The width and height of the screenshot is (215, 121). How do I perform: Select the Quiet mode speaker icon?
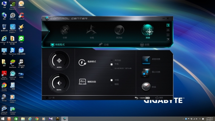pyautogui.click(x=65, y=30)
